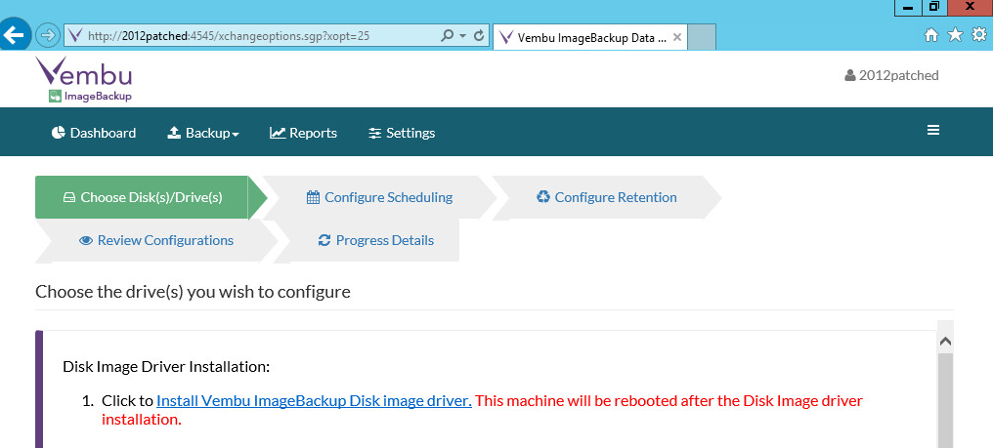The width and height of the screenshot is (993, 448).
Task: Click the browser back arrow button
Action: pyautogui.click(x=14, y=35)
